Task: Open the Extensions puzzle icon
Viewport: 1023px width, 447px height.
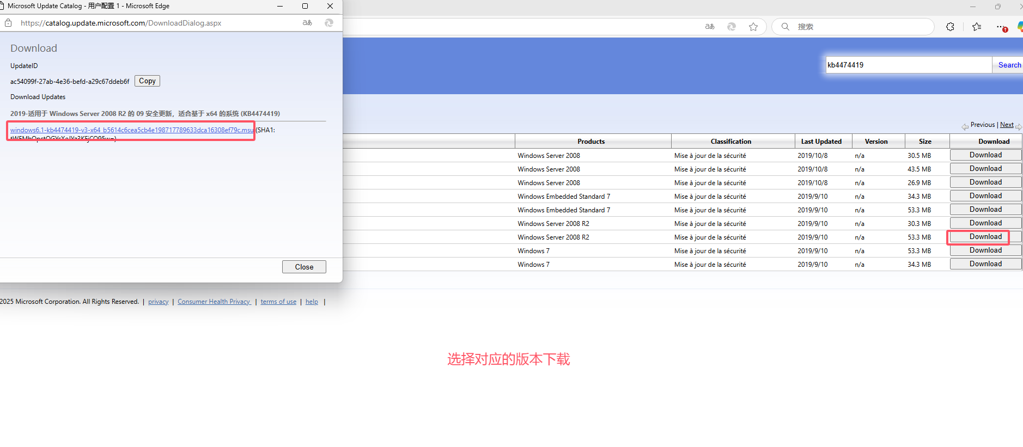Action: click(x=951, y=27)
